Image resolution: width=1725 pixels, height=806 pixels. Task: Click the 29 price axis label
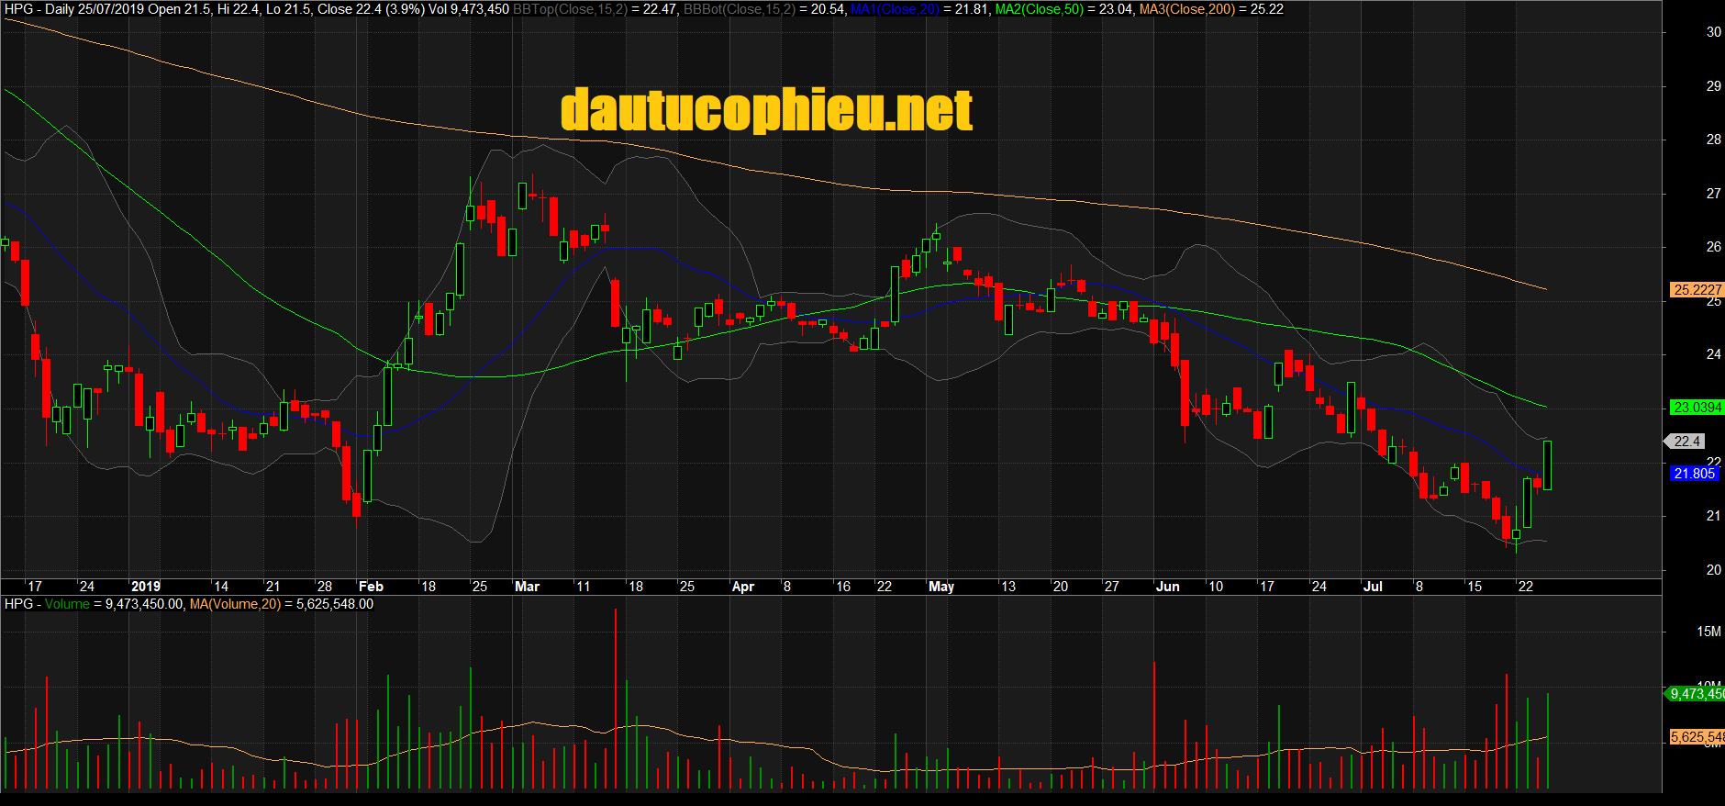tap(1713, 86)
